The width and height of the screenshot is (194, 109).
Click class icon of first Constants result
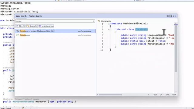(x=18, y=31)
